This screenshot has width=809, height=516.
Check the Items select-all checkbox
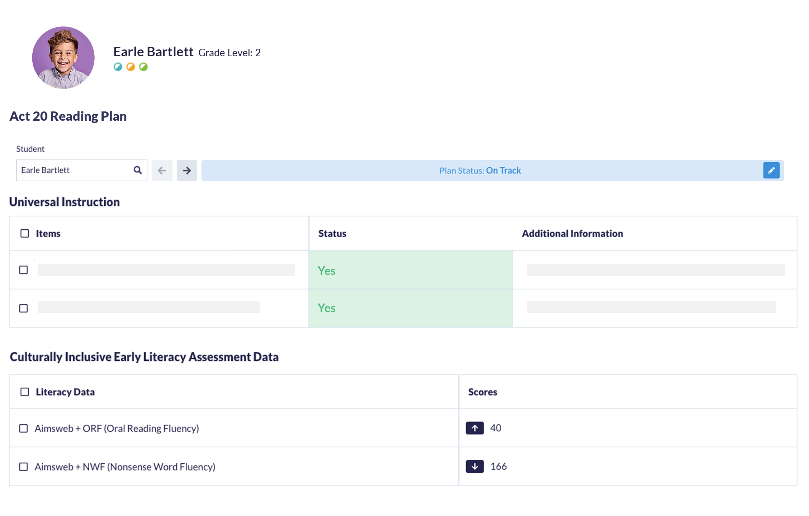[x=25, y=234]
